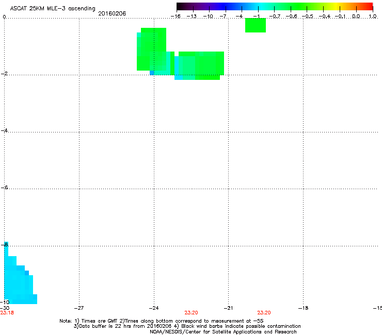Viewport: 382px width, 335px height.
Task: Click the -7 label on the color scale
Action: pos(223,16)
